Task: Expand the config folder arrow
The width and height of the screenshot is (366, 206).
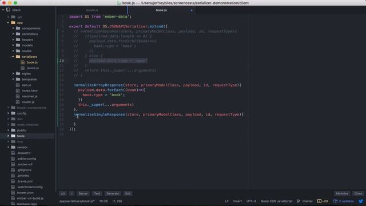Action: tap(8, 113)
